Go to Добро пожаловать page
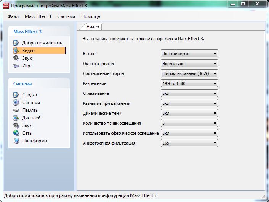This screenshot has width=269, height=202. click(x=42, y=43)
